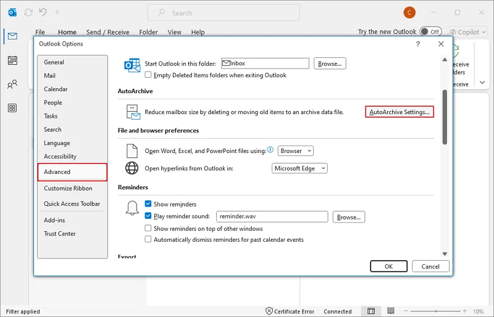Click the account avatar 'C'
This screenshot has height=317, width=494.
(x=409, y=12)
